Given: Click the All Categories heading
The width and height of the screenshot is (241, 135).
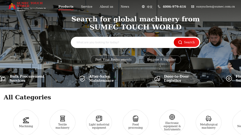Looking at the screenshot, I should [27, 97].
